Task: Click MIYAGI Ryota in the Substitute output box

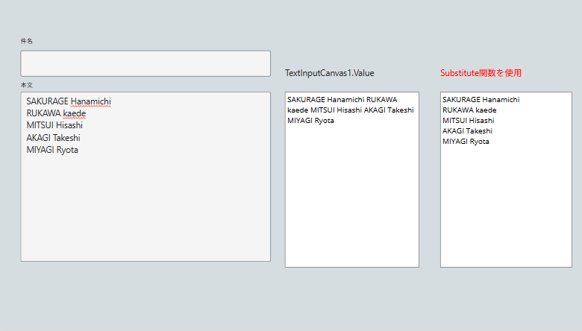Action: coord(466,141)
